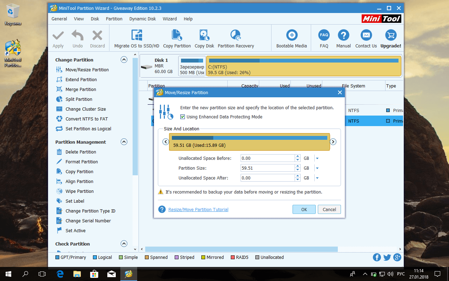Collapse the Change Partition section

[x=124, y=60]
